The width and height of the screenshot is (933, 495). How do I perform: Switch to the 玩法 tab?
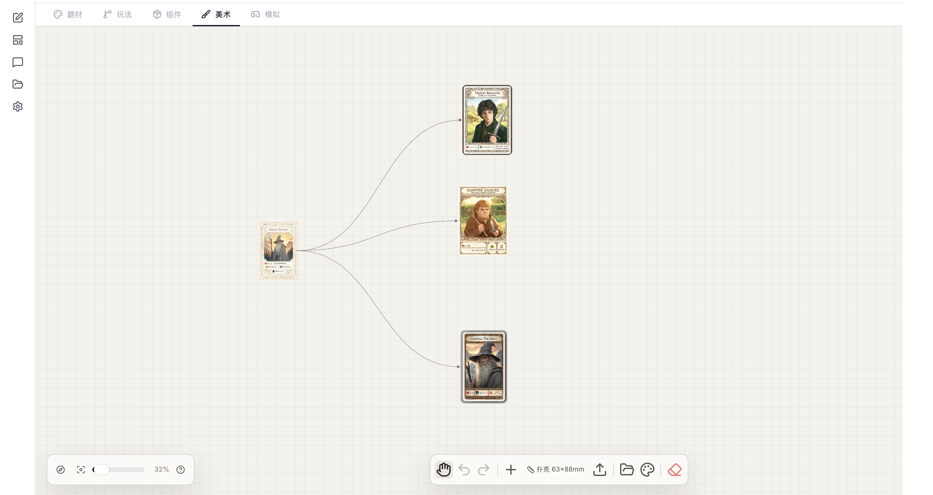tap(117, 15)
